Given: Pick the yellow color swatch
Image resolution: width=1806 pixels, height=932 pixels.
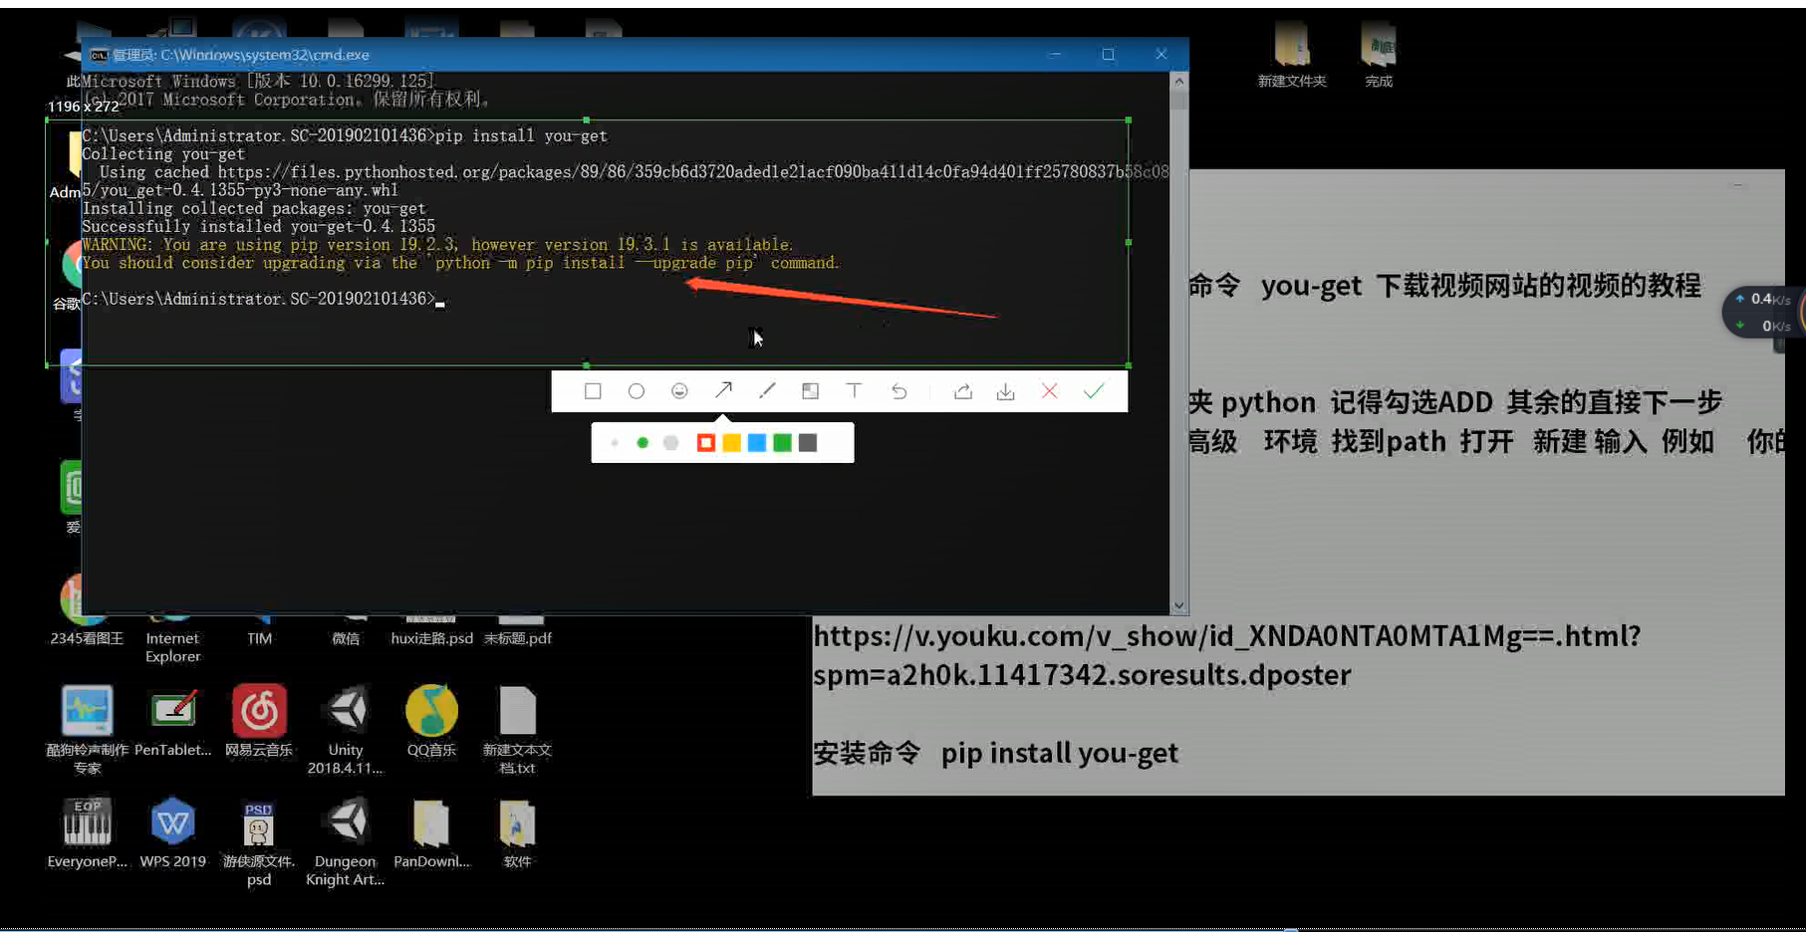Looking at the screenshot, I should [x=731, y=443].
